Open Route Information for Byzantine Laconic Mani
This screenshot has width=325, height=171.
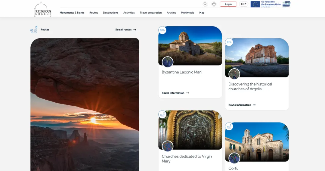click(175, 93)
